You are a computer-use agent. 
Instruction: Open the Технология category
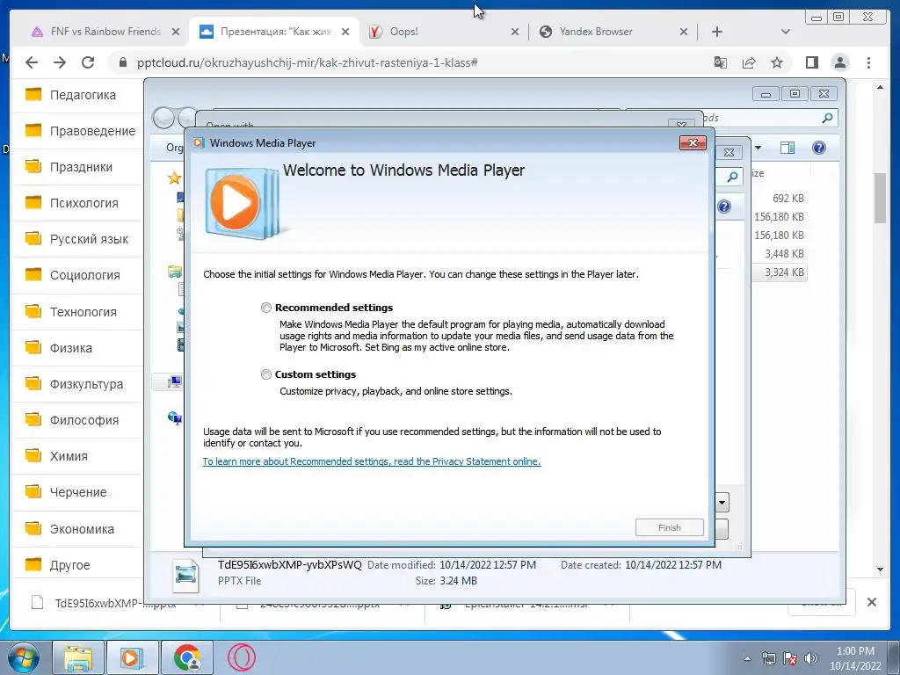83,312
